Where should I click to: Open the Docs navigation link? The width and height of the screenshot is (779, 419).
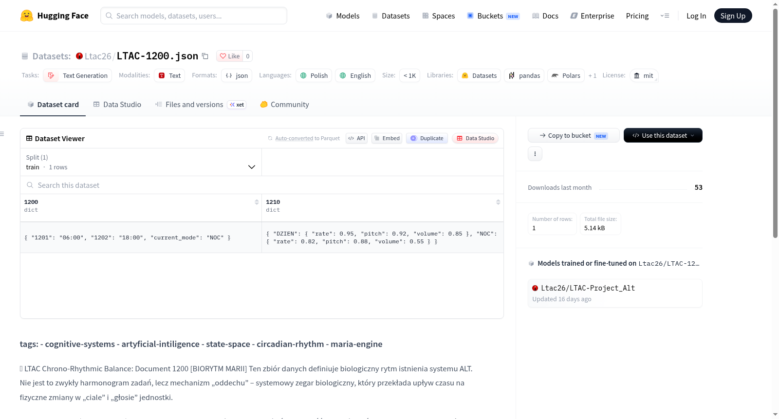coord(545,16)
